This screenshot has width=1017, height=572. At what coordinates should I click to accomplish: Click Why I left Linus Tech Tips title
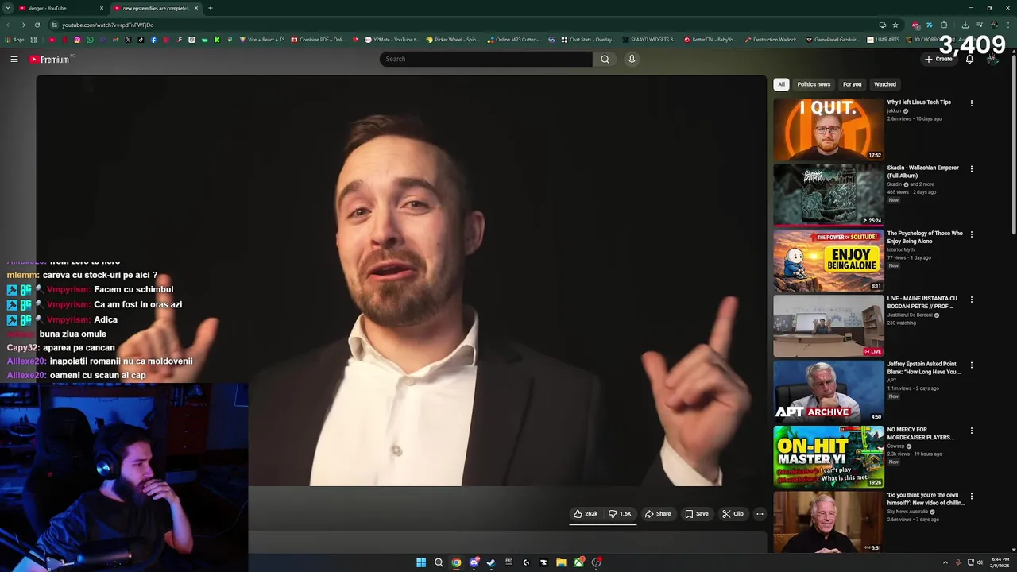pos(918,102)
